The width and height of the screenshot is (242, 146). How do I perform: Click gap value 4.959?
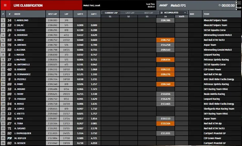(x=94, y=143)
